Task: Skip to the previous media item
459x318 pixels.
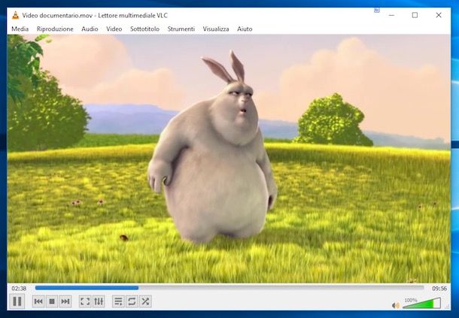Action: (38, 301)
